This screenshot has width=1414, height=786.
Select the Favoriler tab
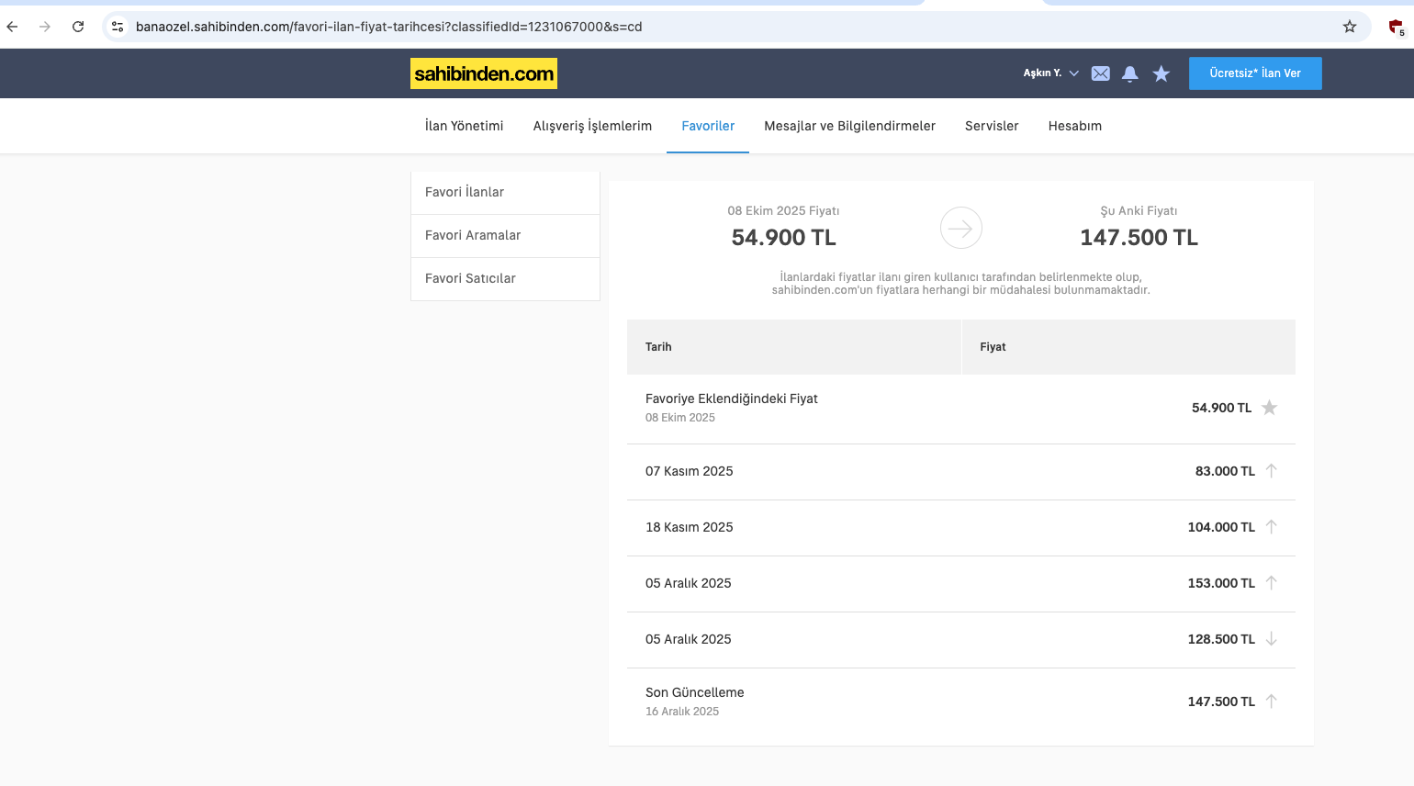pyautogui.click(x=708, y=126)
